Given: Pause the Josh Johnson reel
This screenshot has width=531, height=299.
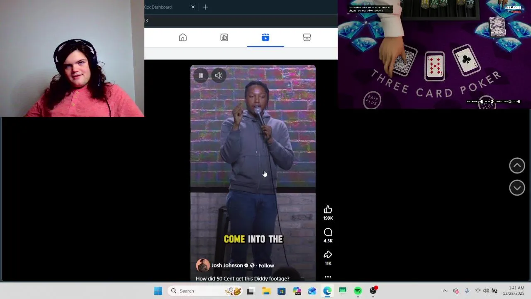Looking at the screenshot, I should tap(201, 75).
